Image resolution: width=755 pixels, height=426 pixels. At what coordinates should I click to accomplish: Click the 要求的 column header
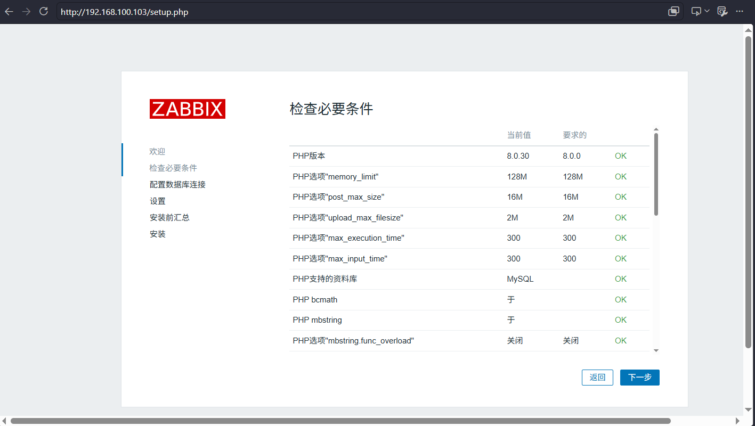(x=575, y=135)
